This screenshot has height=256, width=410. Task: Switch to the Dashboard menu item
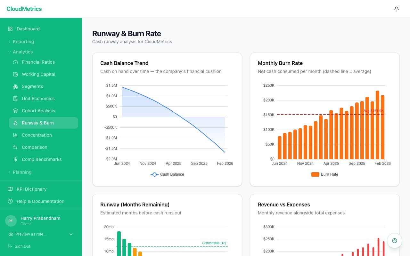[x=28, y=29]
